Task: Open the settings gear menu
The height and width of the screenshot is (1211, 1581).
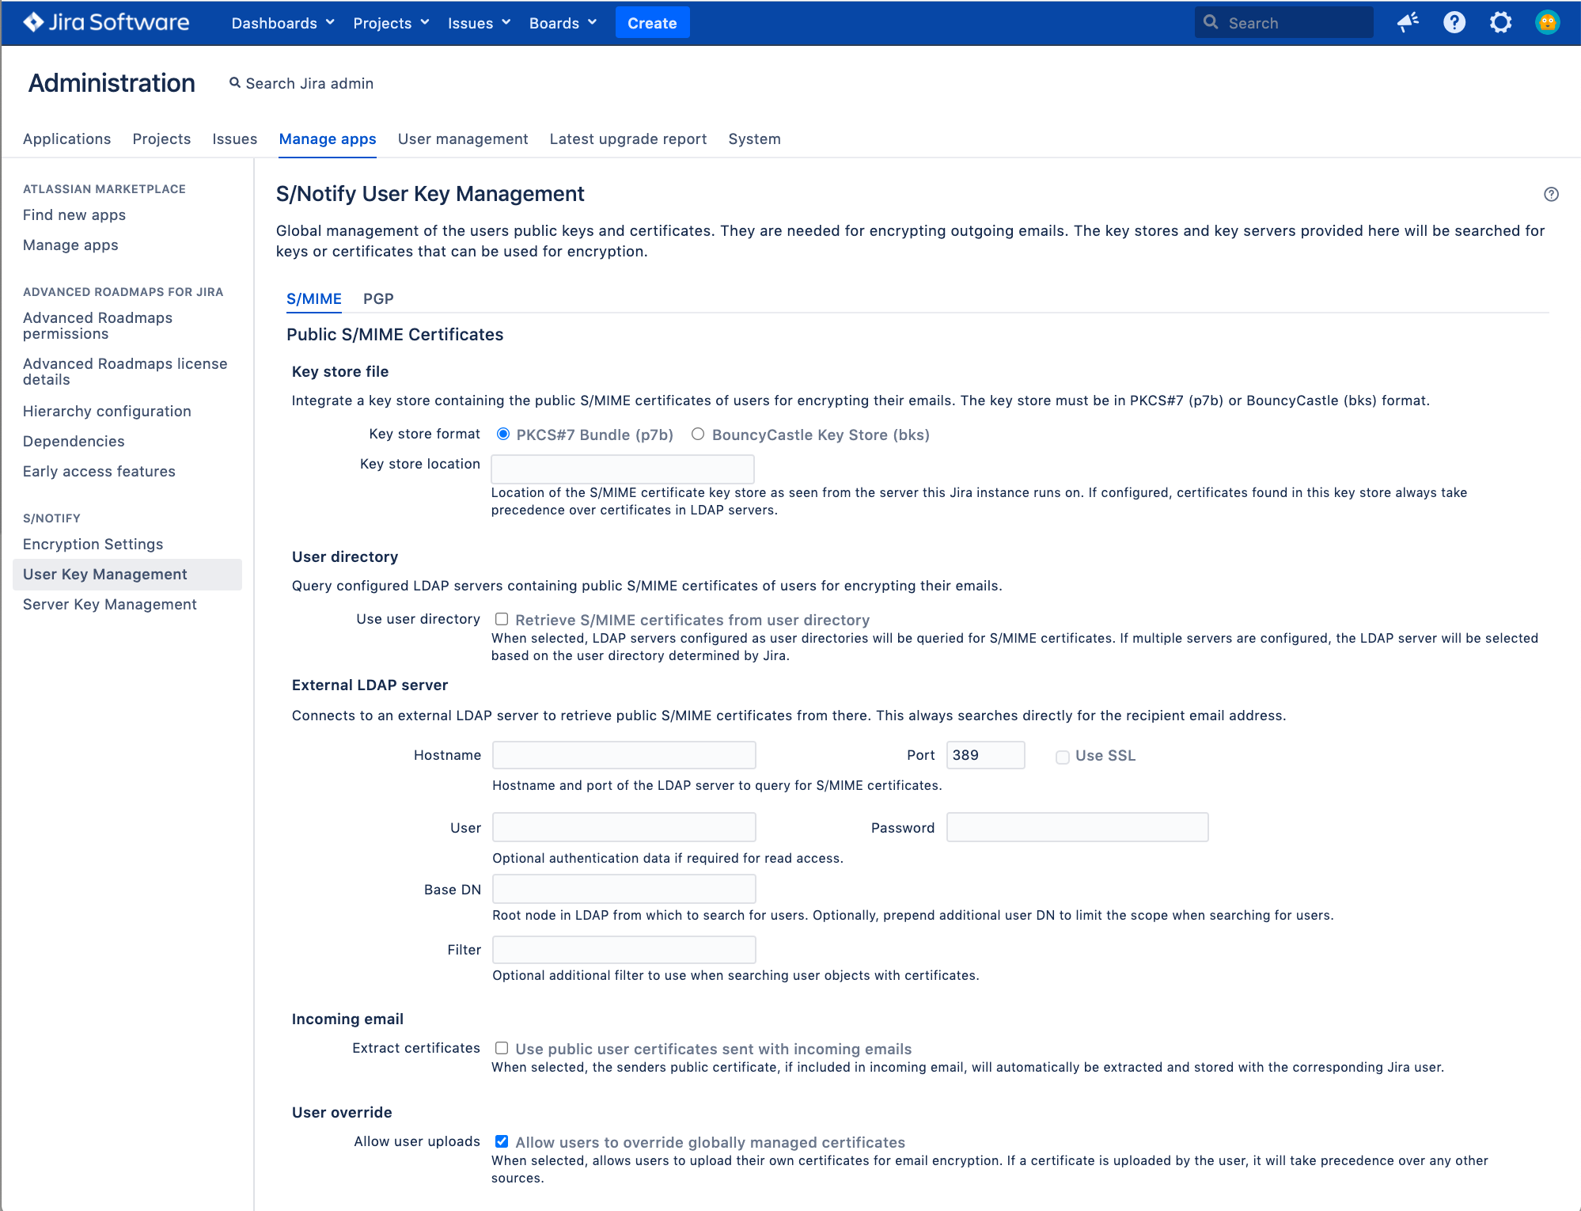Action: (1500, 22)
